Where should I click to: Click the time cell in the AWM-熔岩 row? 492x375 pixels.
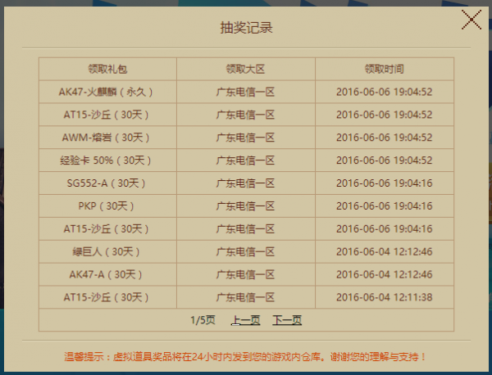[x=385, y=138]
